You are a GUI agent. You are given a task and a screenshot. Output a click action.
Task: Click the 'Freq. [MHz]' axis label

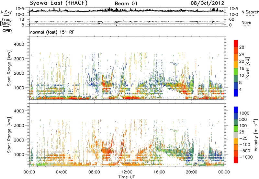[6, 22]
